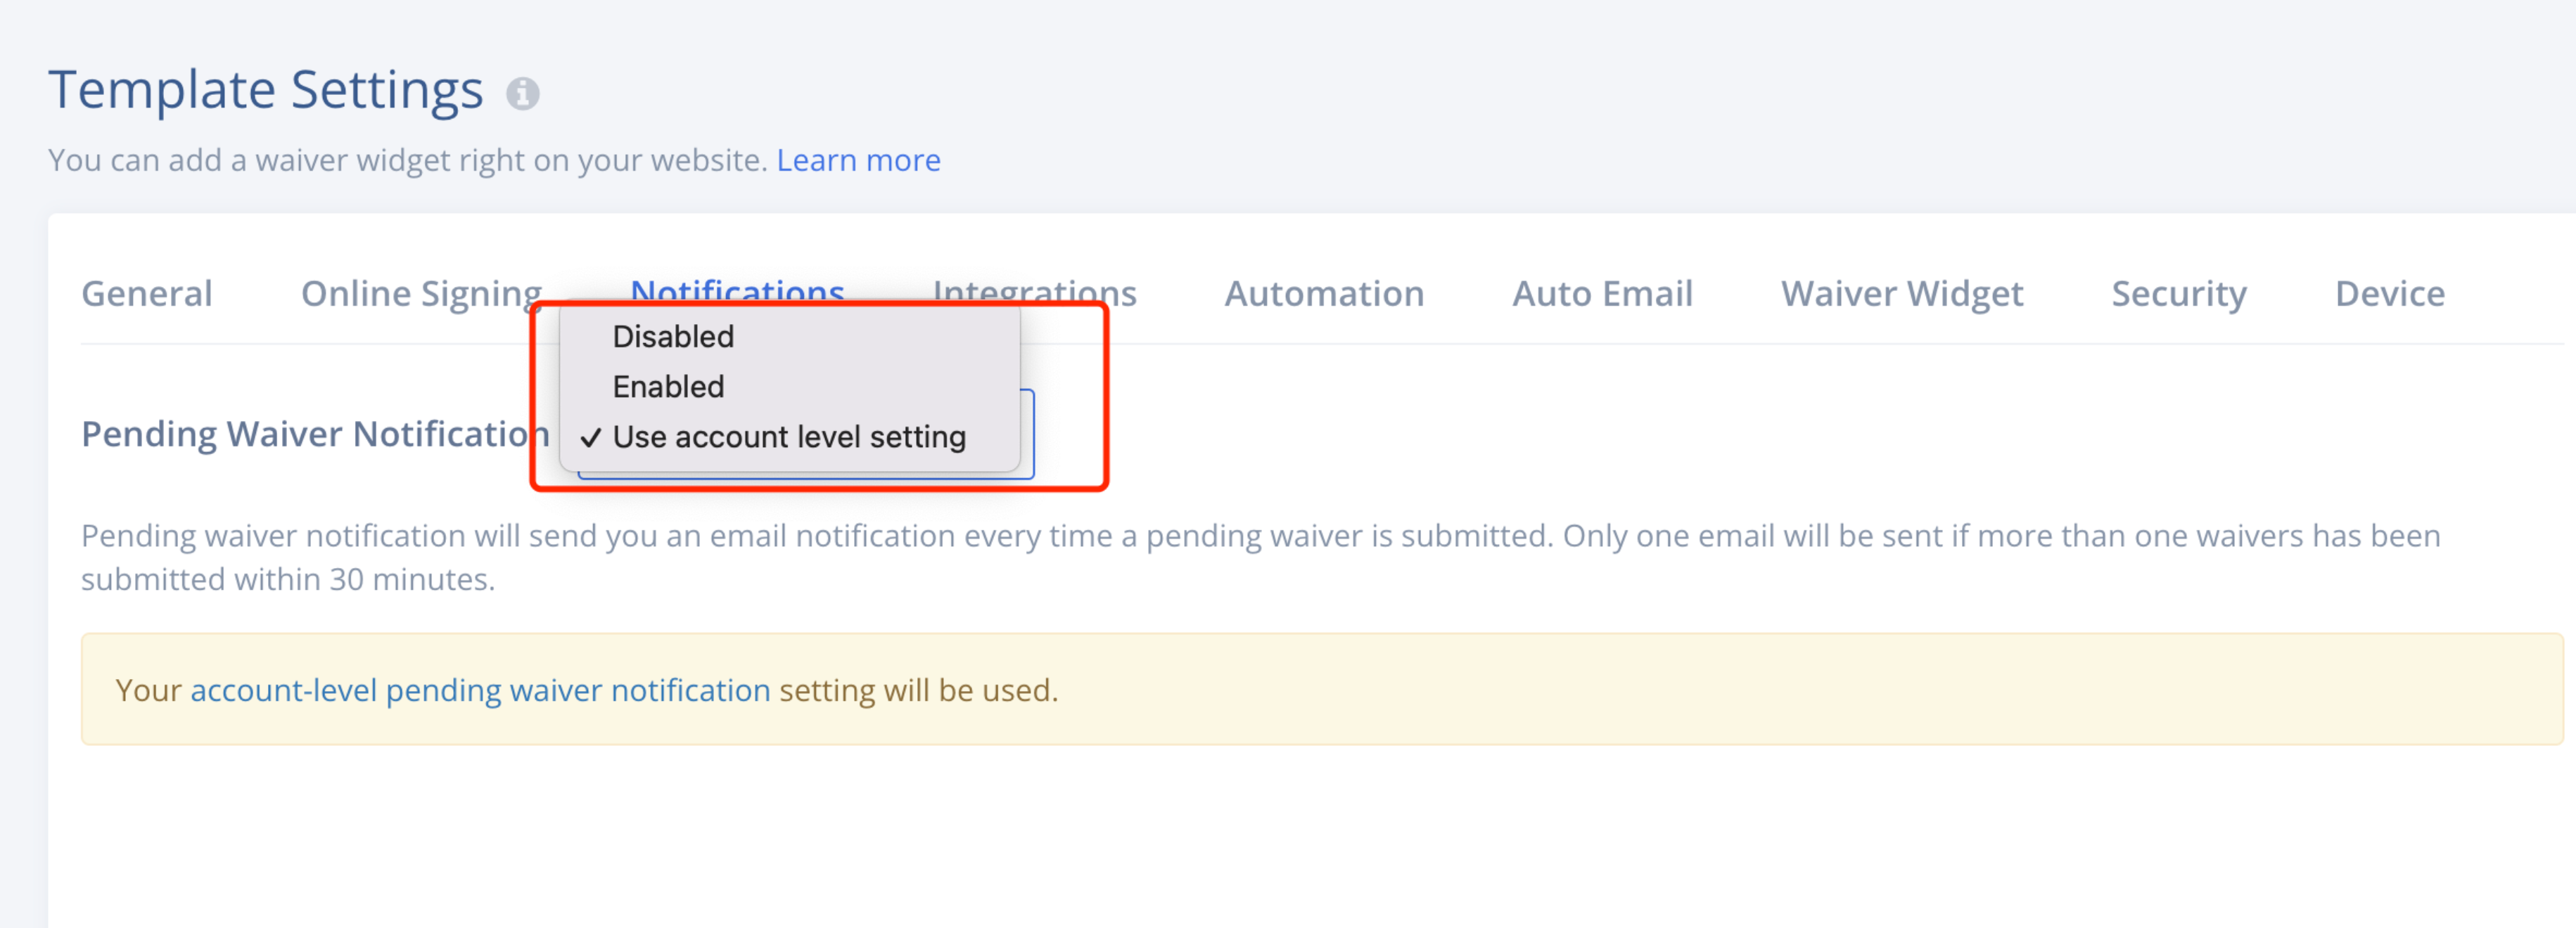Screen dimensions: 2576x928
Task: Open the Waiver Widget tab
Action: (1901, 292)
